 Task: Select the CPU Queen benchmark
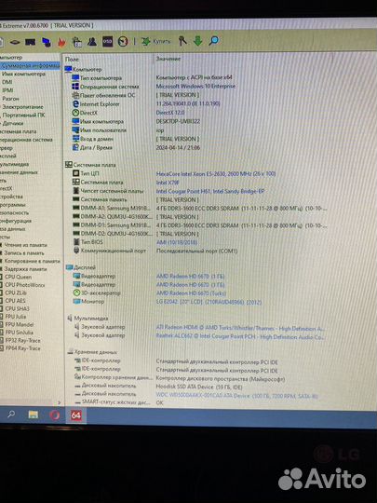pyautogui.click(x=18, y=277)
